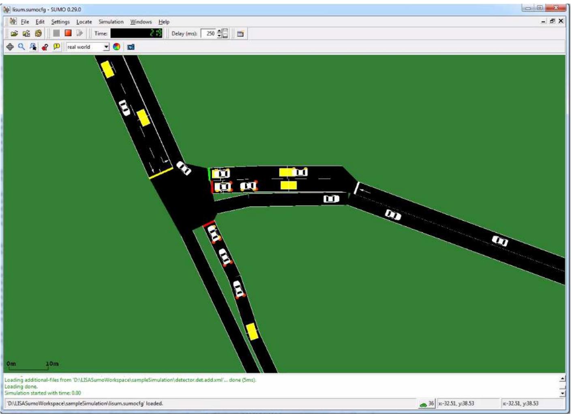Click the Delay (ms) input field
574x415 pixels.
209,34
